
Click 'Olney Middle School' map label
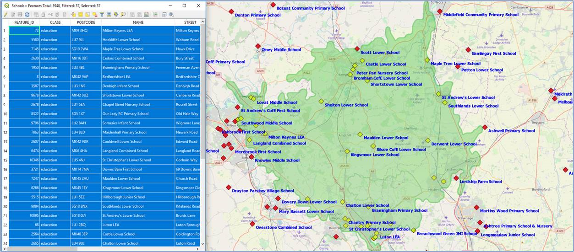[281, 50]
